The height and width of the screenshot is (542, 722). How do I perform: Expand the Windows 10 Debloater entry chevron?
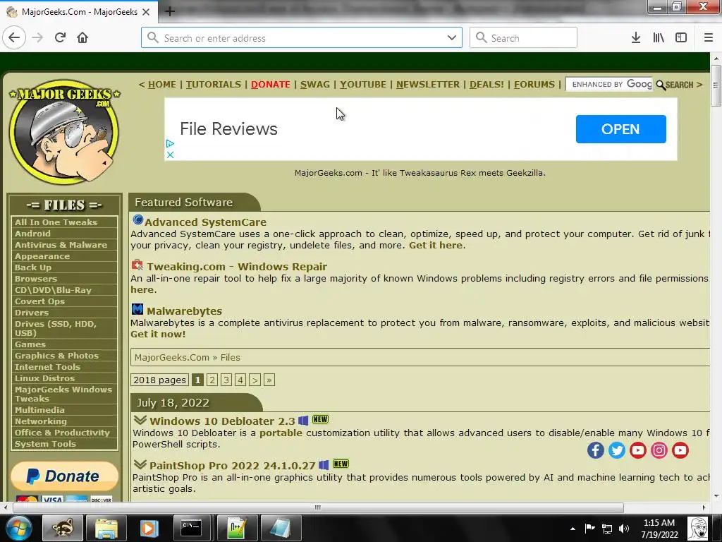[140, 420]
